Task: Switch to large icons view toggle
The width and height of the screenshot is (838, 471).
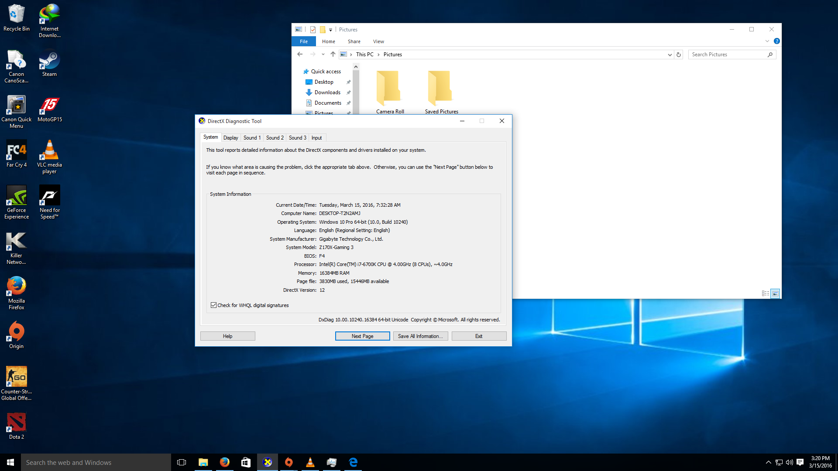Action: 775,294
